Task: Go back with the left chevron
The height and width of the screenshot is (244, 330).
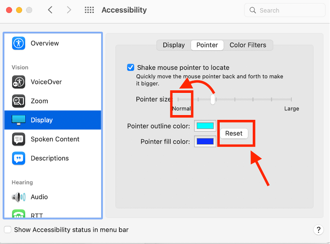Action: pos(50,10)
